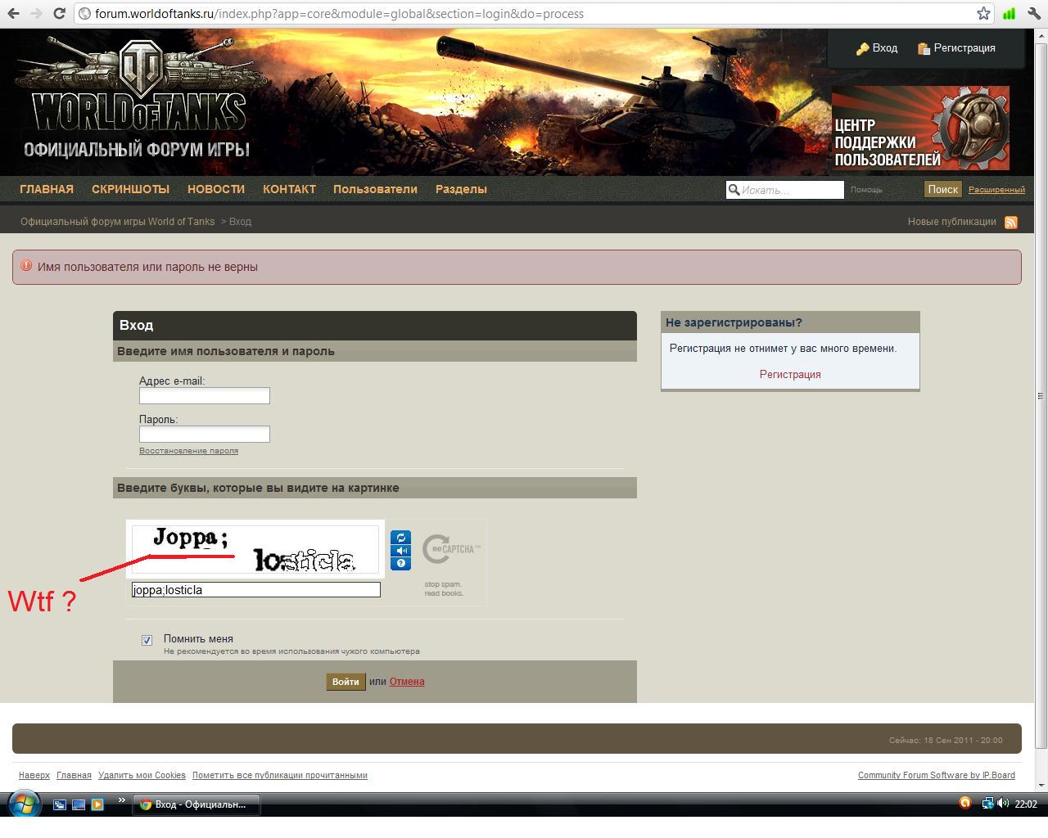Click the network tray icon
The image size is (1048, 838).
(987, 804)
